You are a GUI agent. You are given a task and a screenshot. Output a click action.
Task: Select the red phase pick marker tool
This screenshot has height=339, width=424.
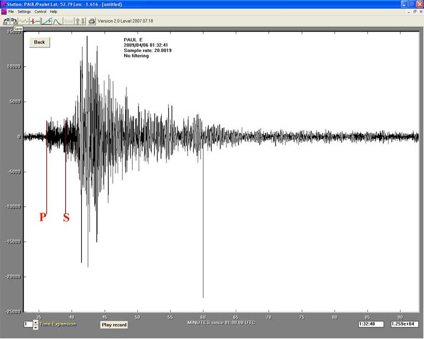[35, 21]
